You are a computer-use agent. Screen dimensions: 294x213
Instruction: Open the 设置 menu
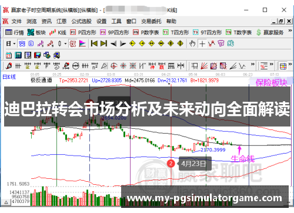[x=102, y=21]
